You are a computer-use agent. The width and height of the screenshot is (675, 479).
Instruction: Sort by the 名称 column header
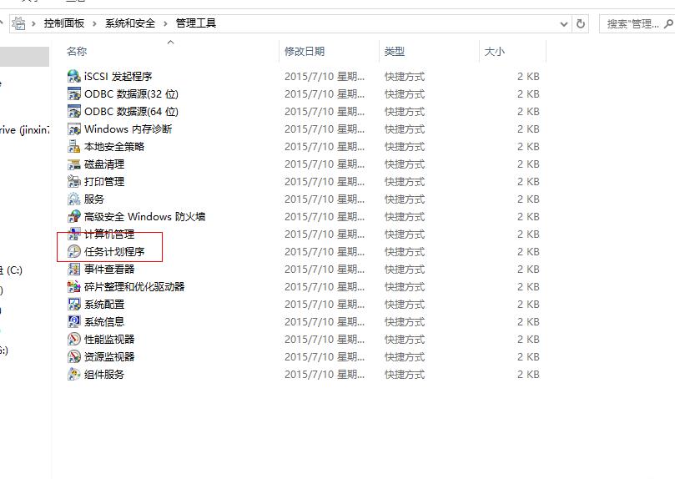[x=171, y=51]
